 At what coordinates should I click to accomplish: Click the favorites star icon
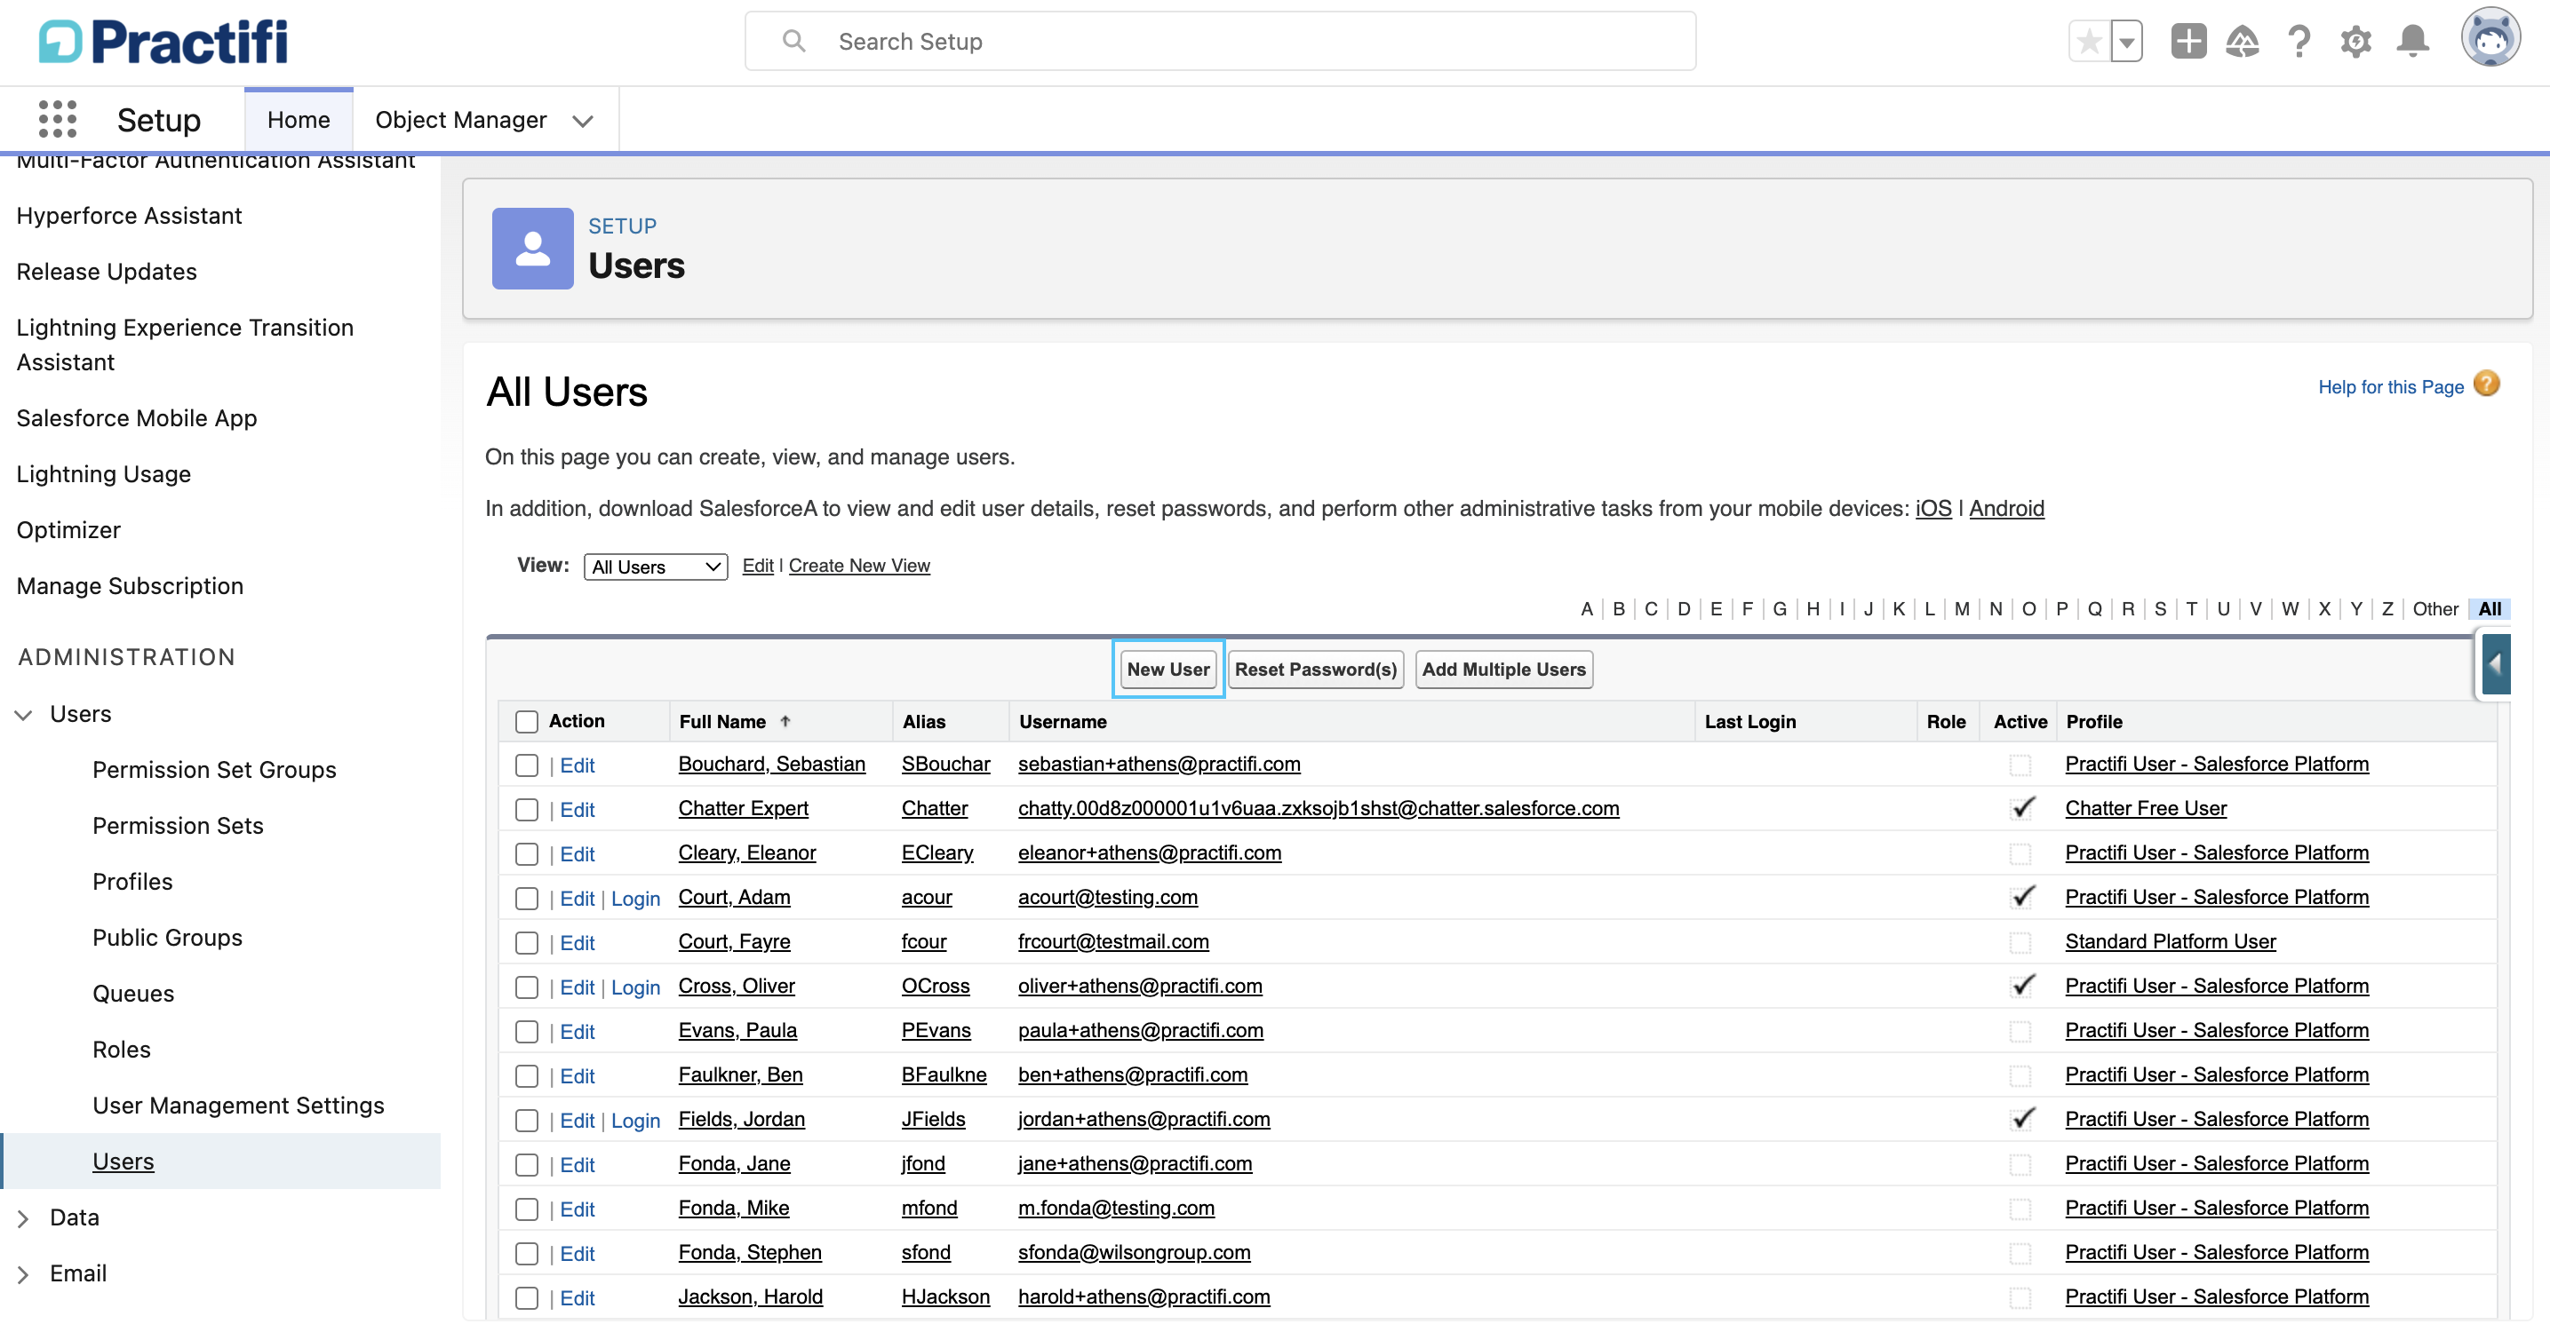[x=2090, y=42]
